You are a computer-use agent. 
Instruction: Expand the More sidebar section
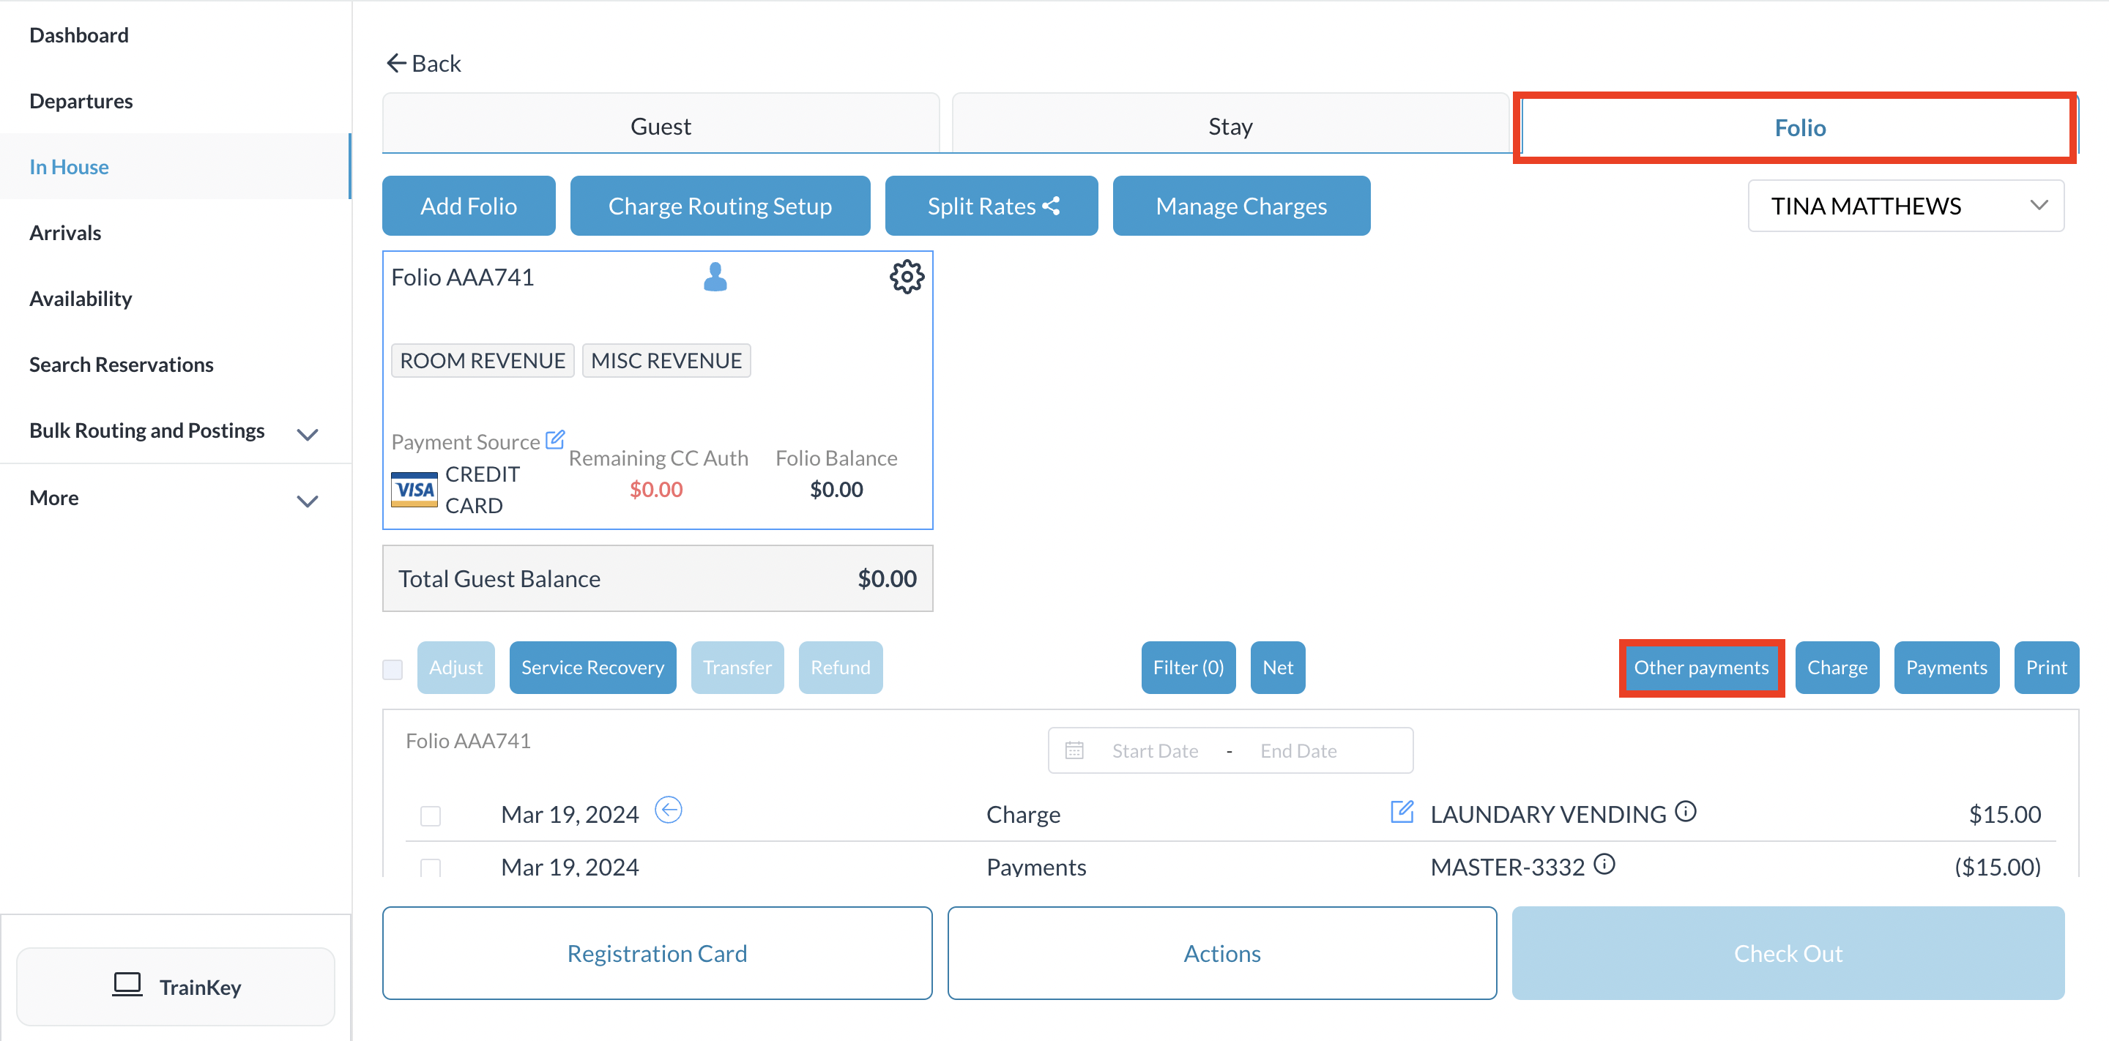point(307,500)
